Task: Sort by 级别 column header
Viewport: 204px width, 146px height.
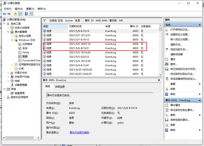Action: (55, 26)
